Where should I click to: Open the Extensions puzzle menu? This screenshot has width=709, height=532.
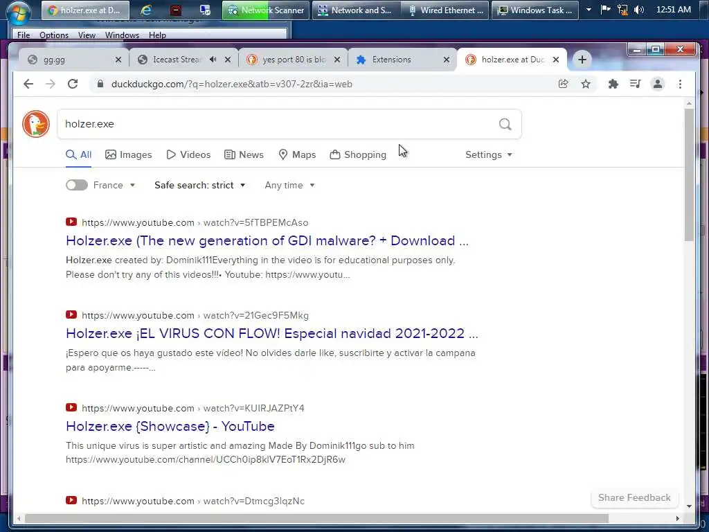coord(613,84)
